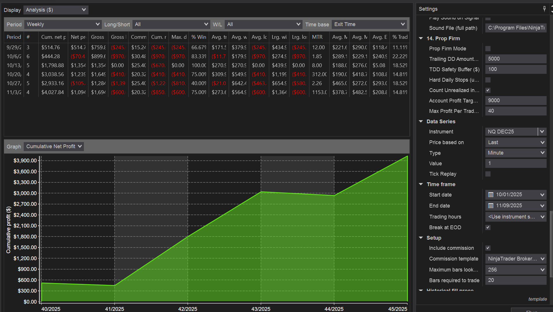Open the Instrument NQ DEC25 dropdown arrow

(542, 132)
